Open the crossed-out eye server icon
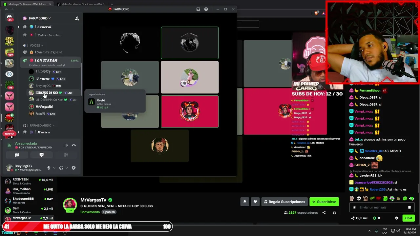The height and width of the screenshot is (236, 420). tap(9, 74)
